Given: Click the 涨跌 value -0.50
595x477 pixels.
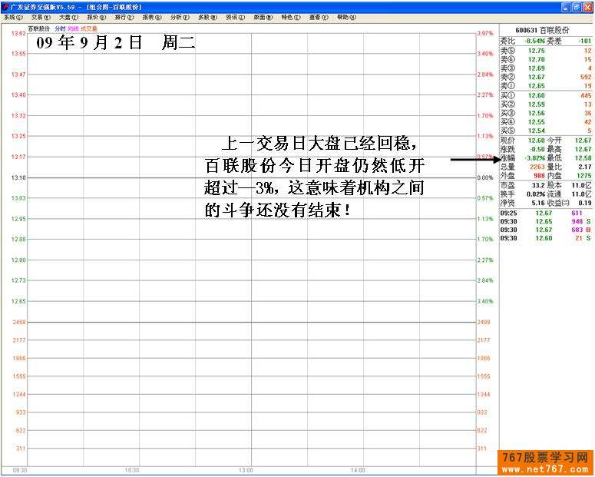Looking at the screenshot, I should click(x=537, y=149).
